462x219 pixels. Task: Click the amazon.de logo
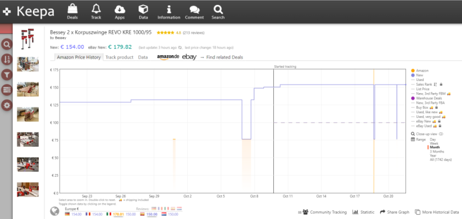pyautogui.click(x=168, y=57)
